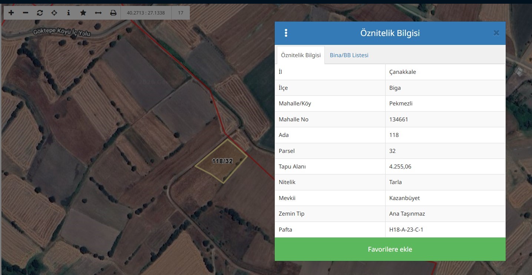This screenshot has width=532, height=275.
Task: Close the Öznitelik Bilgisi panel
Action: (x=496, y=33)
